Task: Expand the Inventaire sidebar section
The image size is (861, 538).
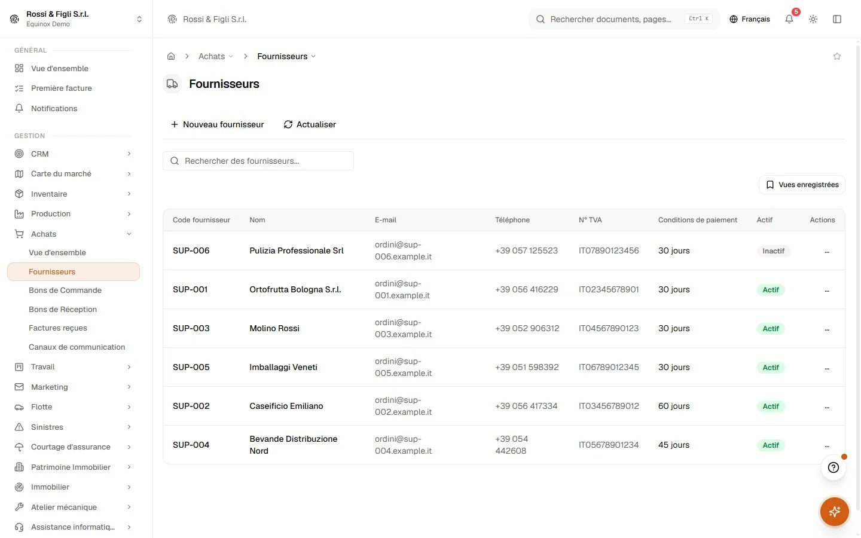Action: coord(73,194)
